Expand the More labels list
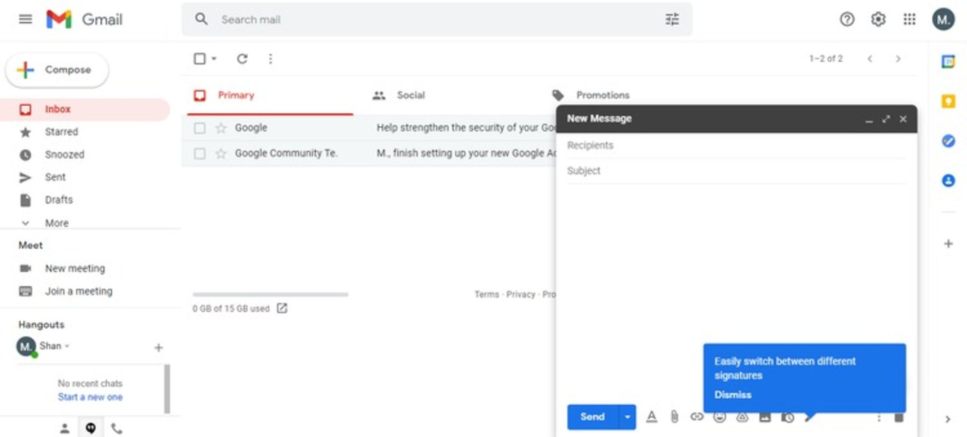Viewport: 967px width, 437px height. coord(56,223)
